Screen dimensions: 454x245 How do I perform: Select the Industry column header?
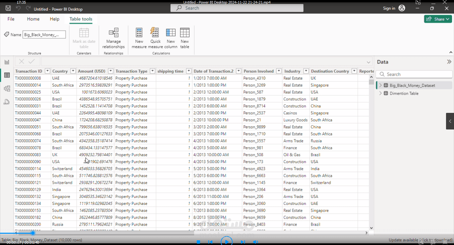(292, 71)
